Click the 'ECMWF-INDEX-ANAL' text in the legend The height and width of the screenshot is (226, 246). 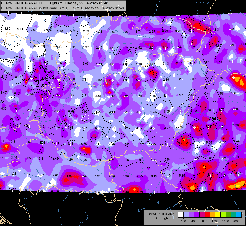[x=161, y=214]
